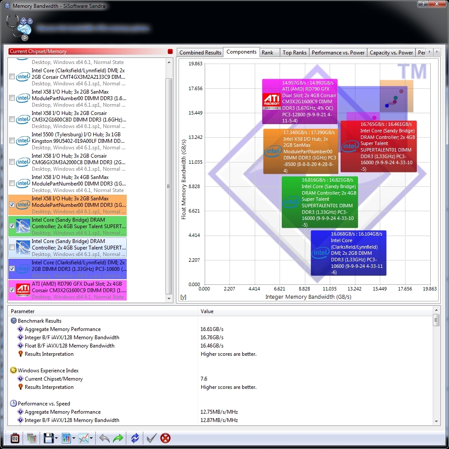Tick the Intel 5500 Tylersburg Kingston checkbox
The width and height of the screenshot is (449, 449).
click(12, 141)
